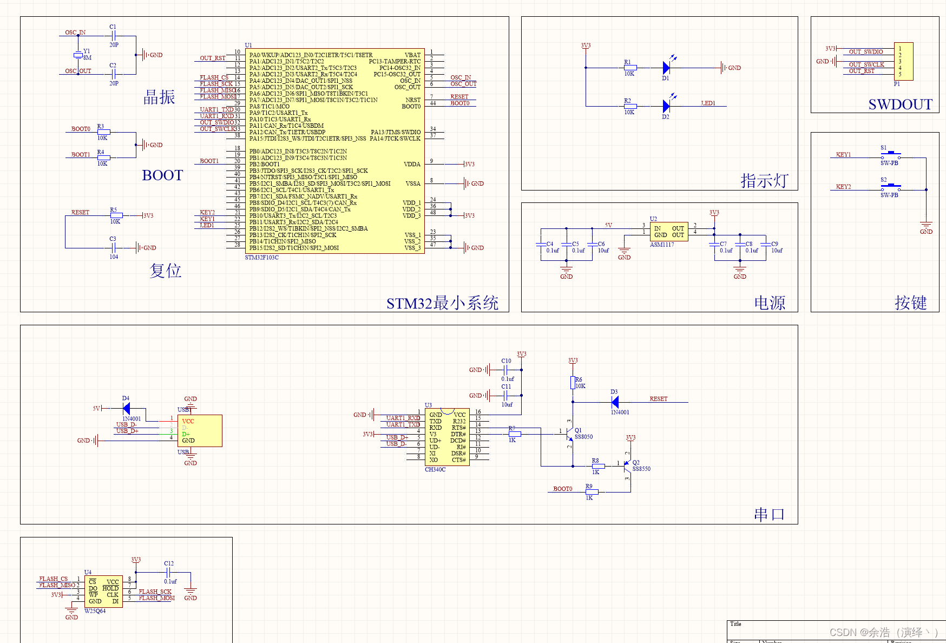Select capacitor C10 0.1uf above CH340C

[x=505, y=370]
